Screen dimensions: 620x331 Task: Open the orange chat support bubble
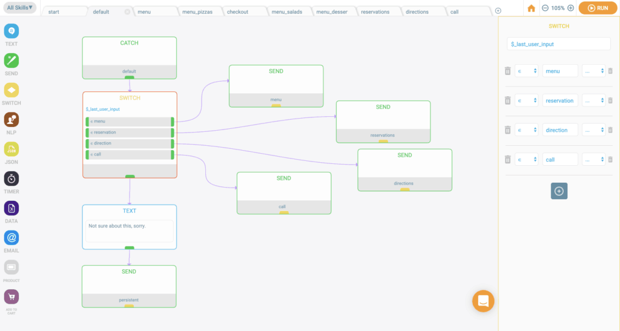tap(483, 301)
